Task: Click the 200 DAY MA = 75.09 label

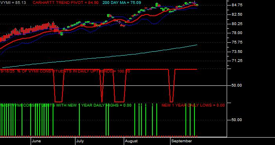Action: pyautogui.click(x=122, y=3)
